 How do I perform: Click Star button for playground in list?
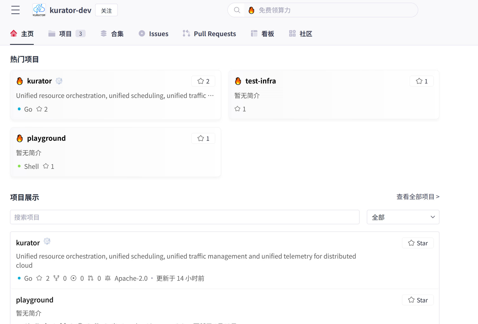pos(418,300)
